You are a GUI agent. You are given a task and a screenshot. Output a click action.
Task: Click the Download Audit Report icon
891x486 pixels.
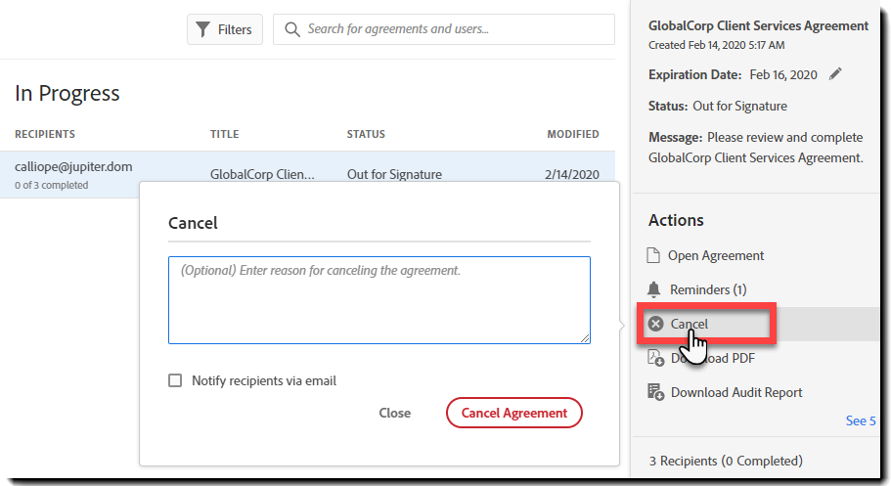coord(655,392)
